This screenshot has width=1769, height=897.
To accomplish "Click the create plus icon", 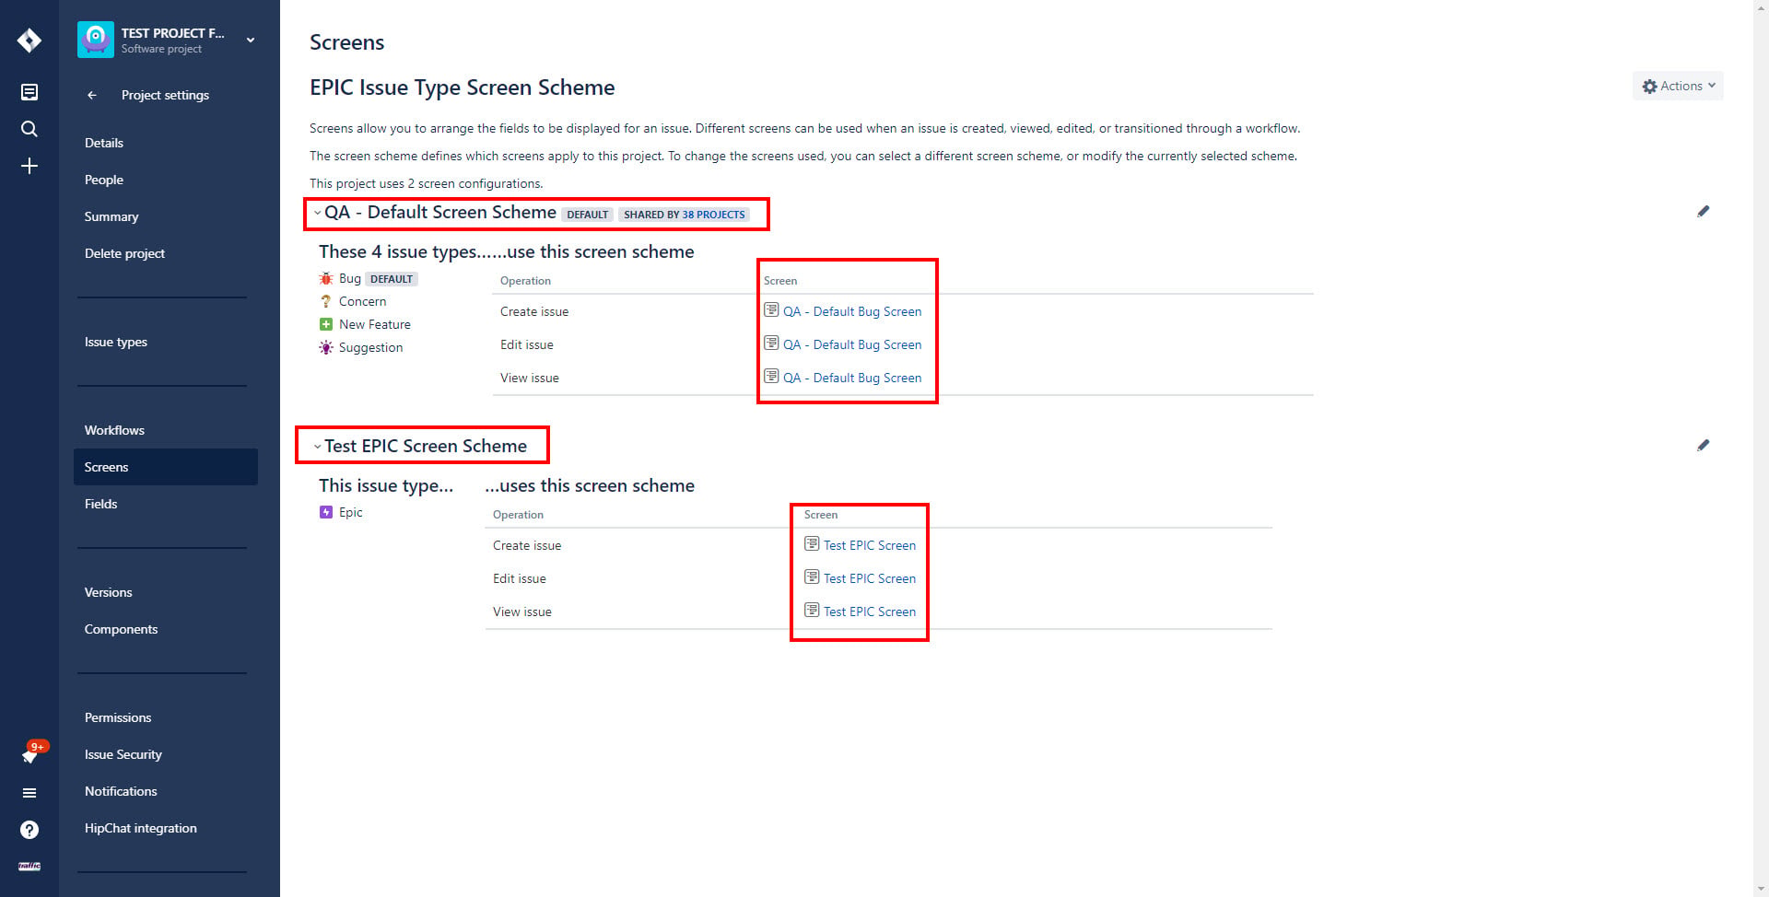I will (x=29, y=166).
